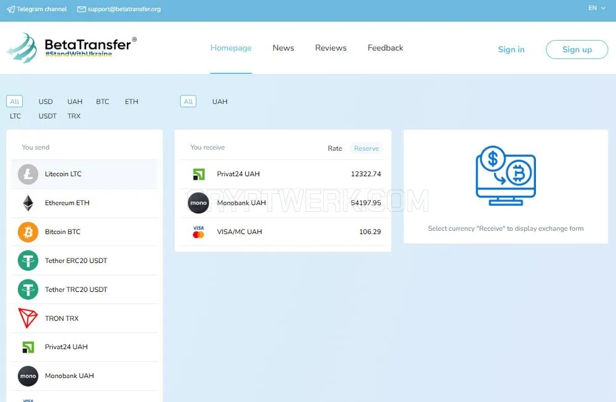Select the Litecoin coin icon in You send
This screenshot has width=616, height=402.
point(28,174)
